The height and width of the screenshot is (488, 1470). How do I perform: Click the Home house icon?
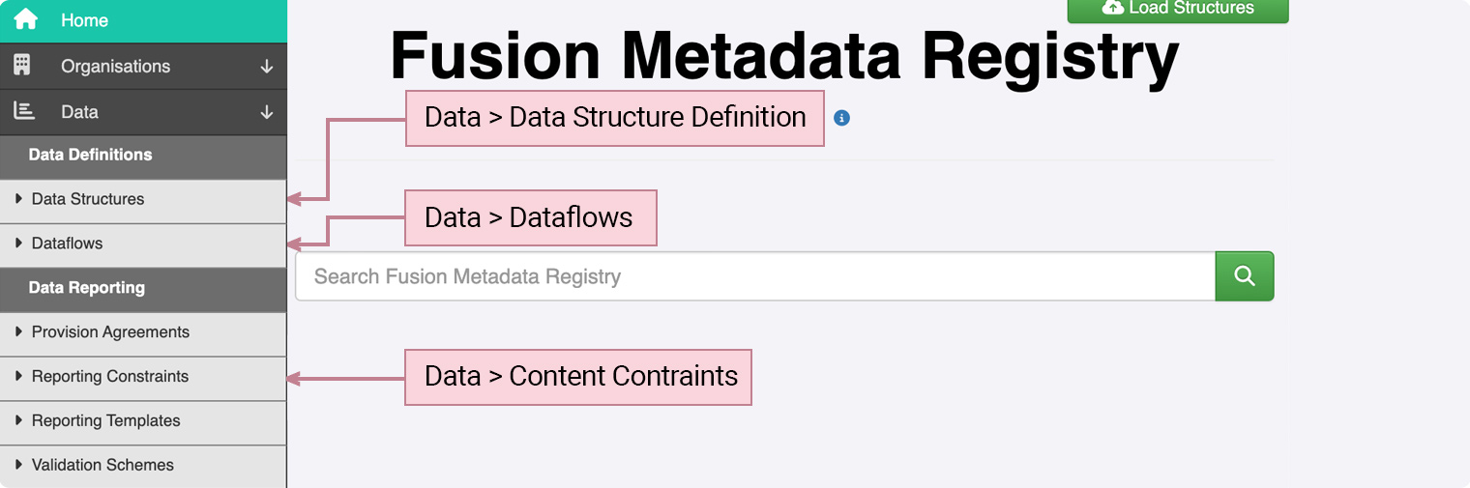(25, 19)
